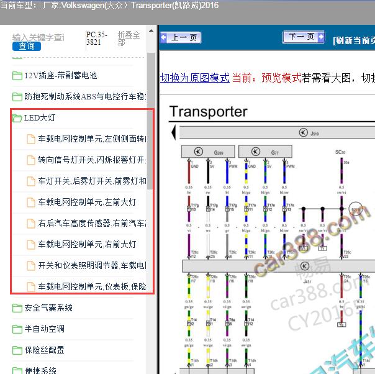This screenshot has width=375, height=374.
Task: Open the 防抱死制动系统ABS folder
Action: pyautogui.click(x=85, y=96)
